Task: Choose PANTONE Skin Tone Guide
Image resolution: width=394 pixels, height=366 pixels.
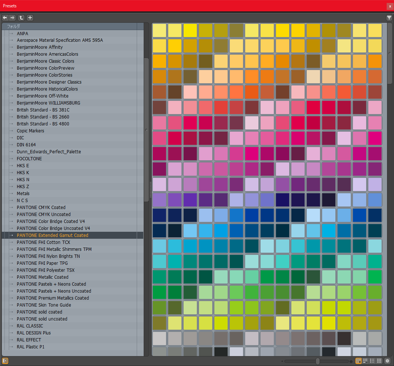Action: click(44, 305)
